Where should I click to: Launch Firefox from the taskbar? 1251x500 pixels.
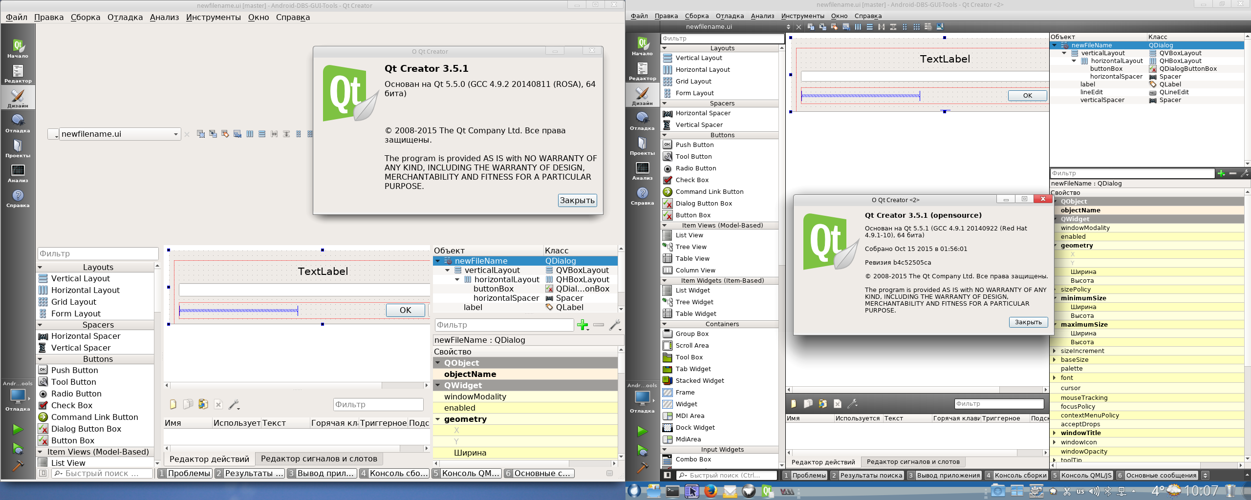coord(711,491)
